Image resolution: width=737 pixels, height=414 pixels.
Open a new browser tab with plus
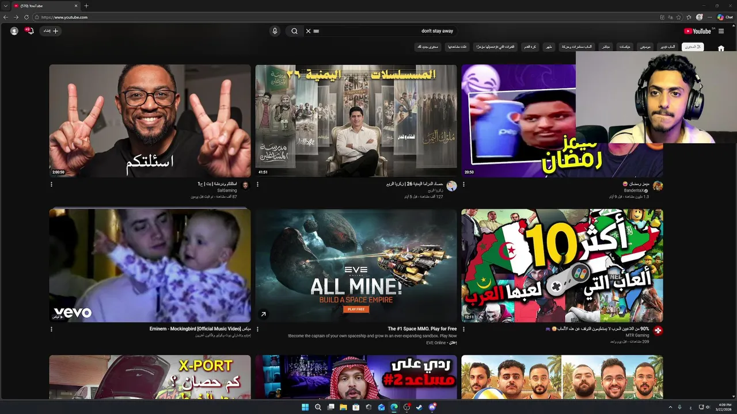(86, 6)
